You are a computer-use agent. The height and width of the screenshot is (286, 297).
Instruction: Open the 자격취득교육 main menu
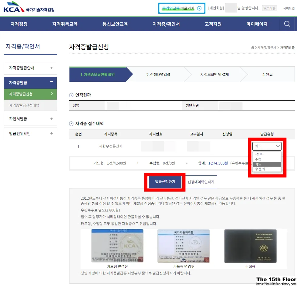[65, 24]
